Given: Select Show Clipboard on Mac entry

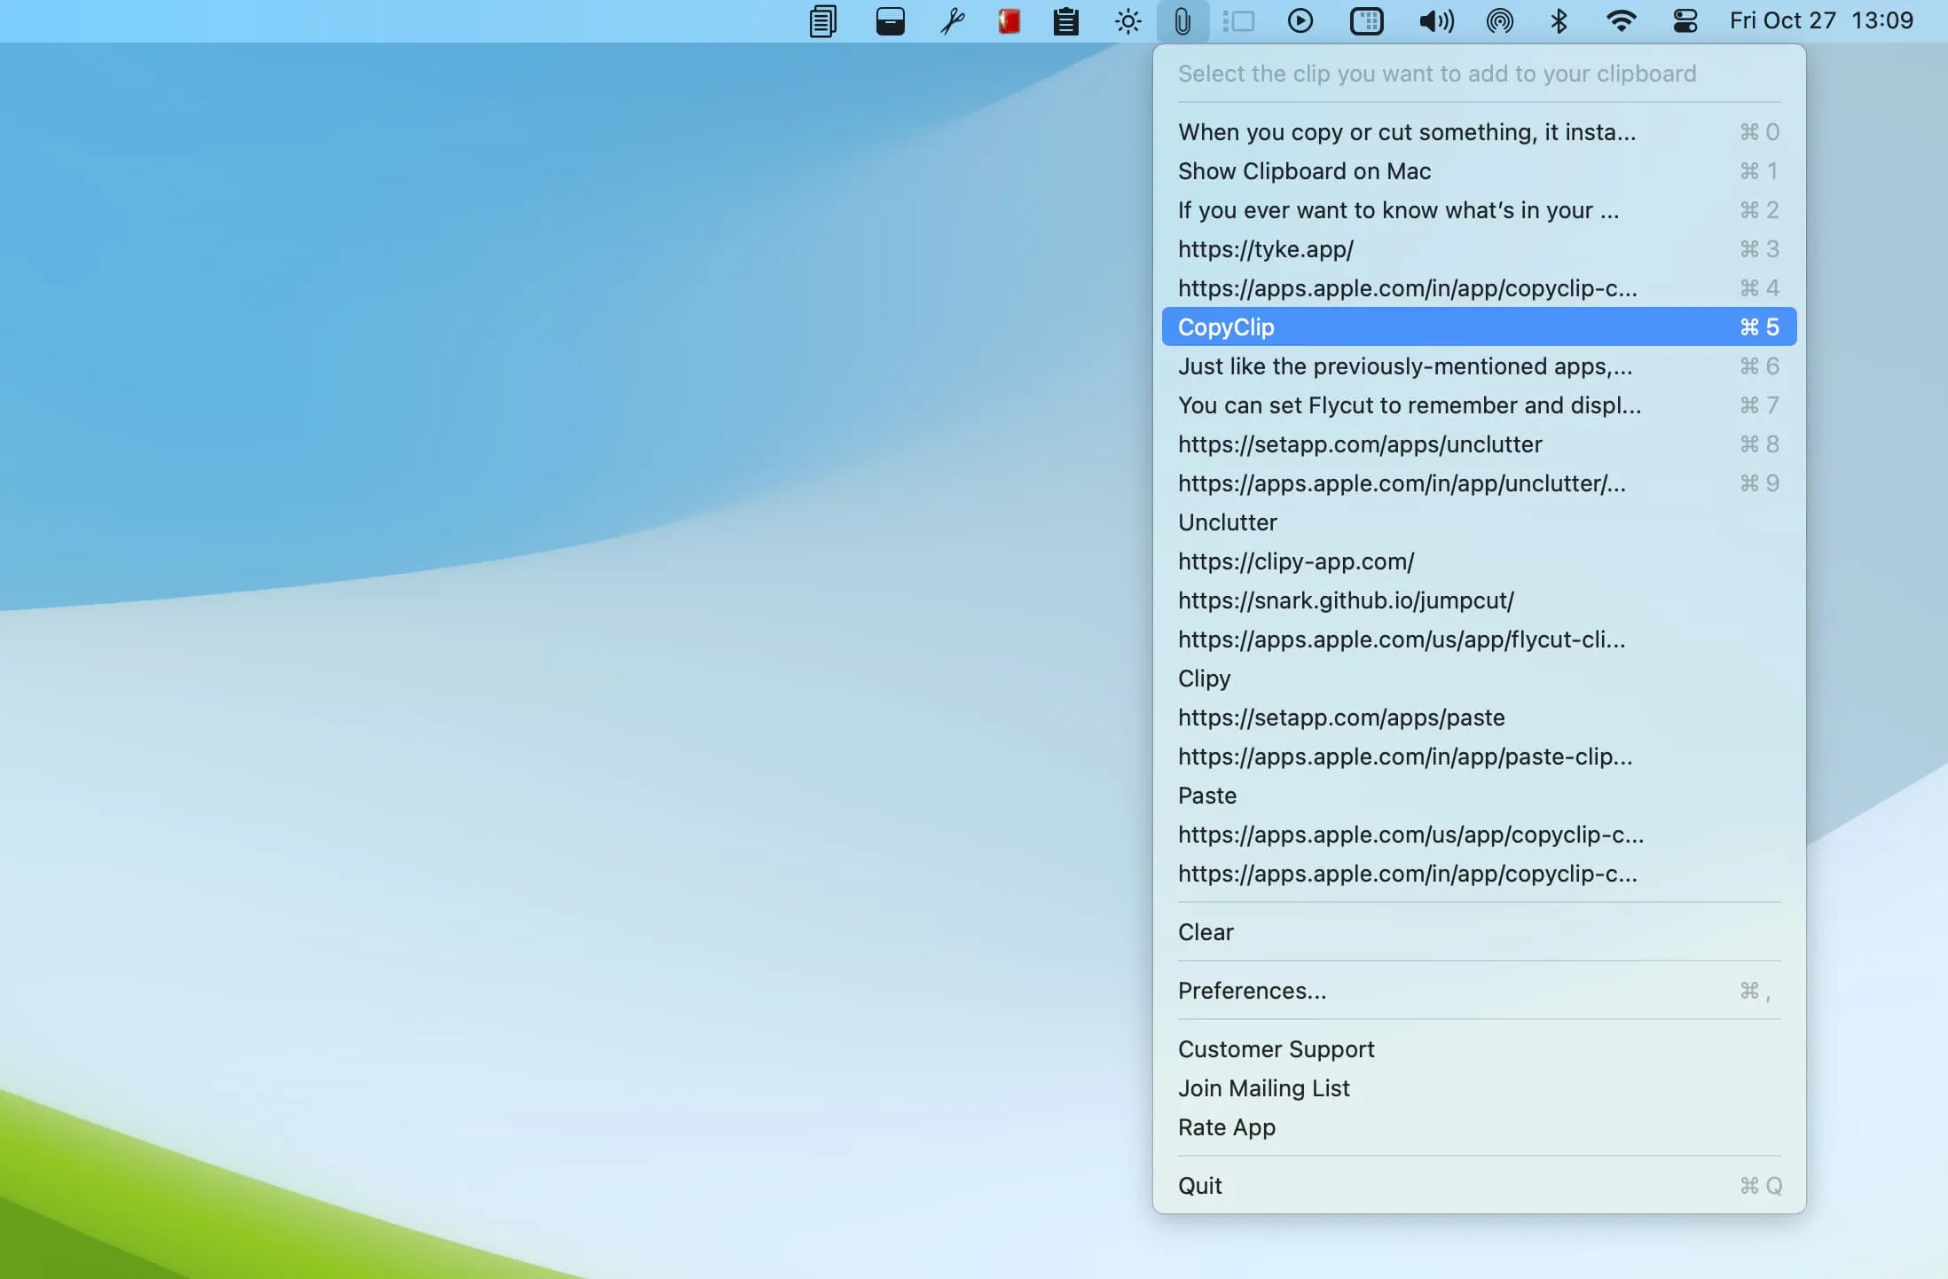Looking at the screenshot, I should pos(1303,170).
